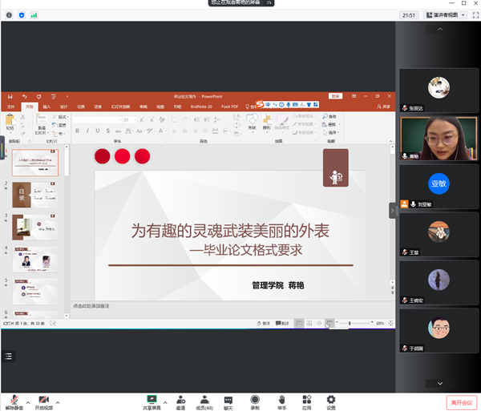Open the 设置 settings icon

[331, 399]
